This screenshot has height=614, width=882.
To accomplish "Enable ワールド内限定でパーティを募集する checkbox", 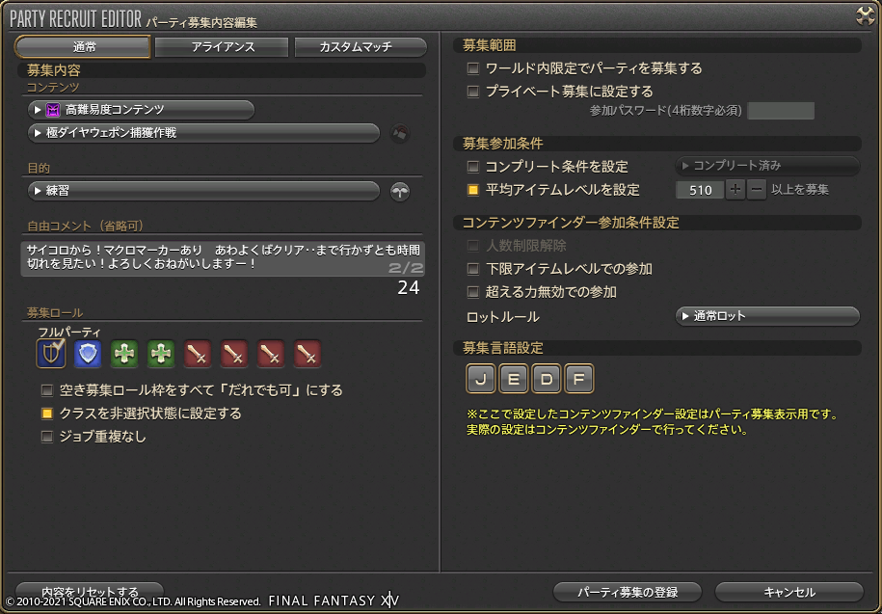I will [x=473, y=68].
